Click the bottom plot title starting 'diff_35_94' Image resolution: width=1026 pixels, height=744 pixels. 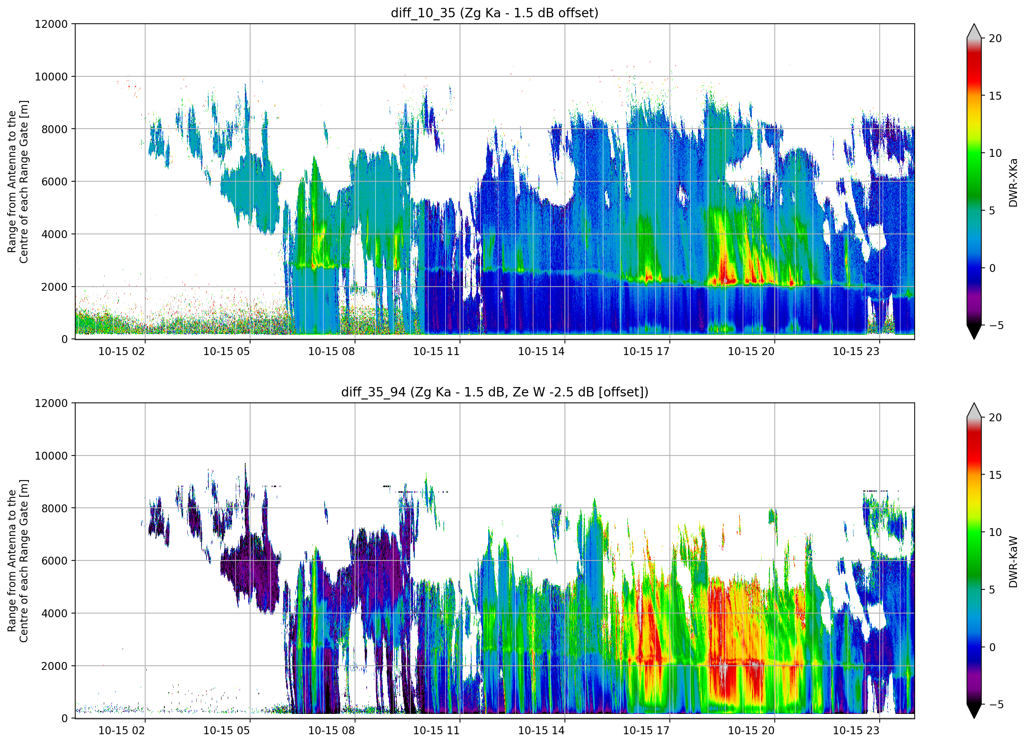pyautogui.click(x=495, y=392)
